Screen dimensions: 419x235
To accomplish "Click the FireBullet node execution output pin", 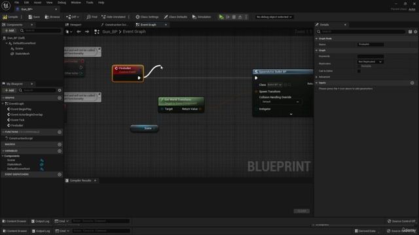I will point(139,78).
